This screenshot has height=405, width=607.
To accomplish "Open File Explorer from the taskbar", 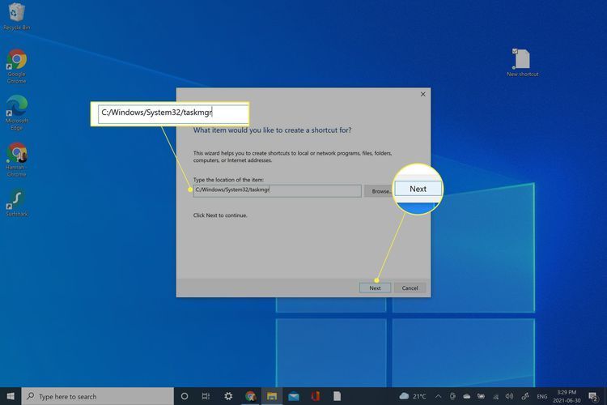I will (272, 396).
